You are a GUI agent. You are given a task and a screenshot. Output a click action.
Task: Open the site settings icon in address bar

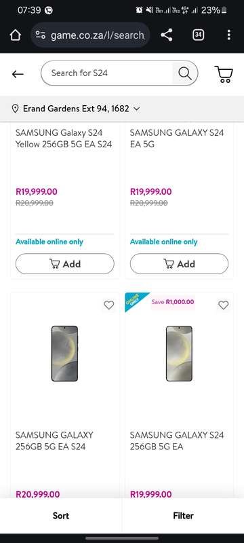coord(41,35)
